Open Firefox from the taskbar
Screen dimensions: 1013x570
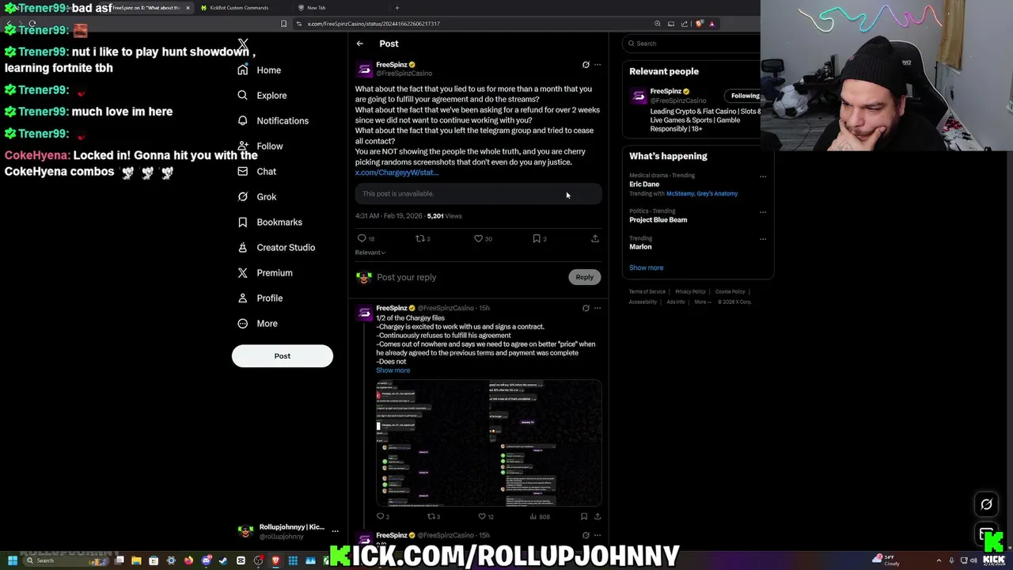coord(188,560)
